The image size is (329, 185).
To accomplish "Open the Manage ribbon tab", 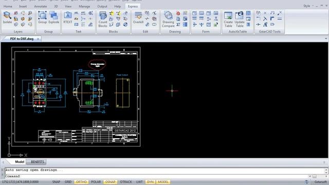I will click(x=84, y=6).
